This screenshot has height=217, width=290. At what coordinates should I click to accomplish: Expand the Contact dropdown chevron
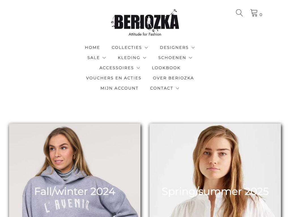pos(178,88)
